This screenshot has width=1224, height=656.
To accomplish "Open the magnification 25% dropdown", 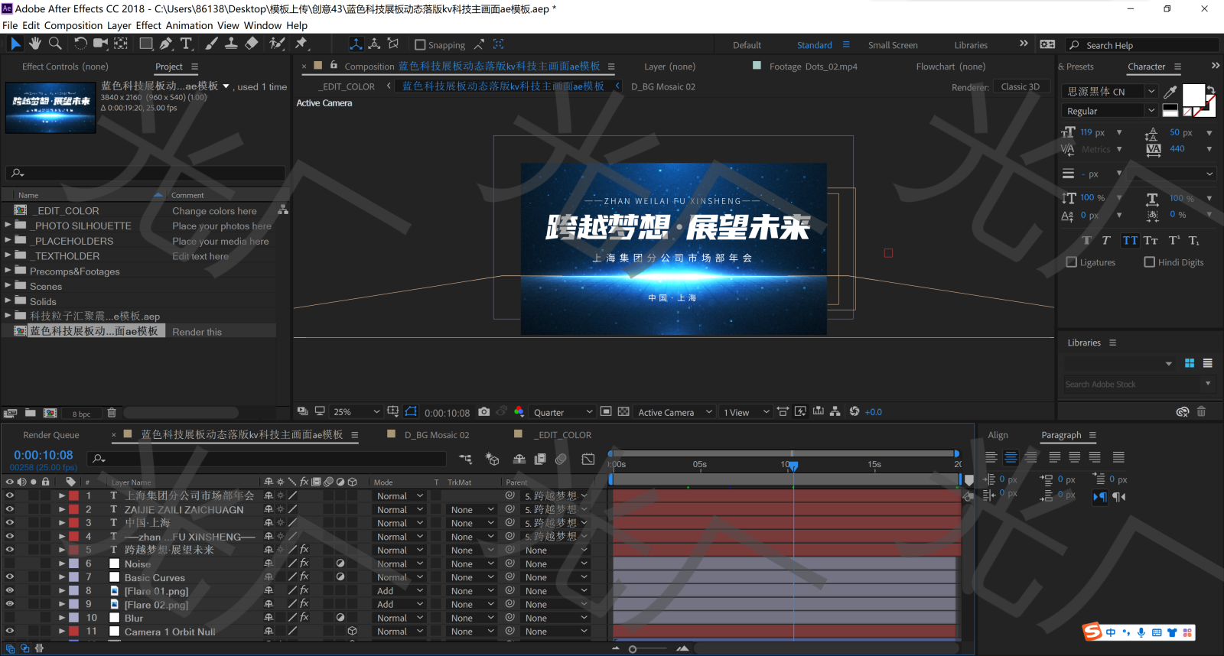I will click(356, 412).
